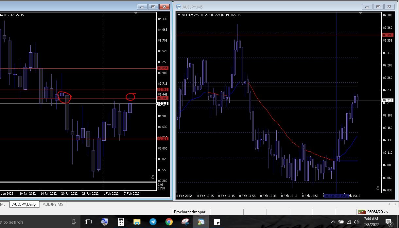Open Telegram from the taskbar
This screenshot has width=399, height=228.
tap(153, 222)
